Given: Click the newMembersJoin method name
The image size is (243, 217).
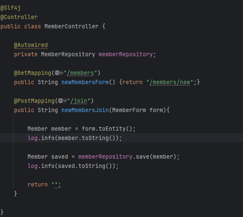Looking at the screenshot, I should [85, 110].
